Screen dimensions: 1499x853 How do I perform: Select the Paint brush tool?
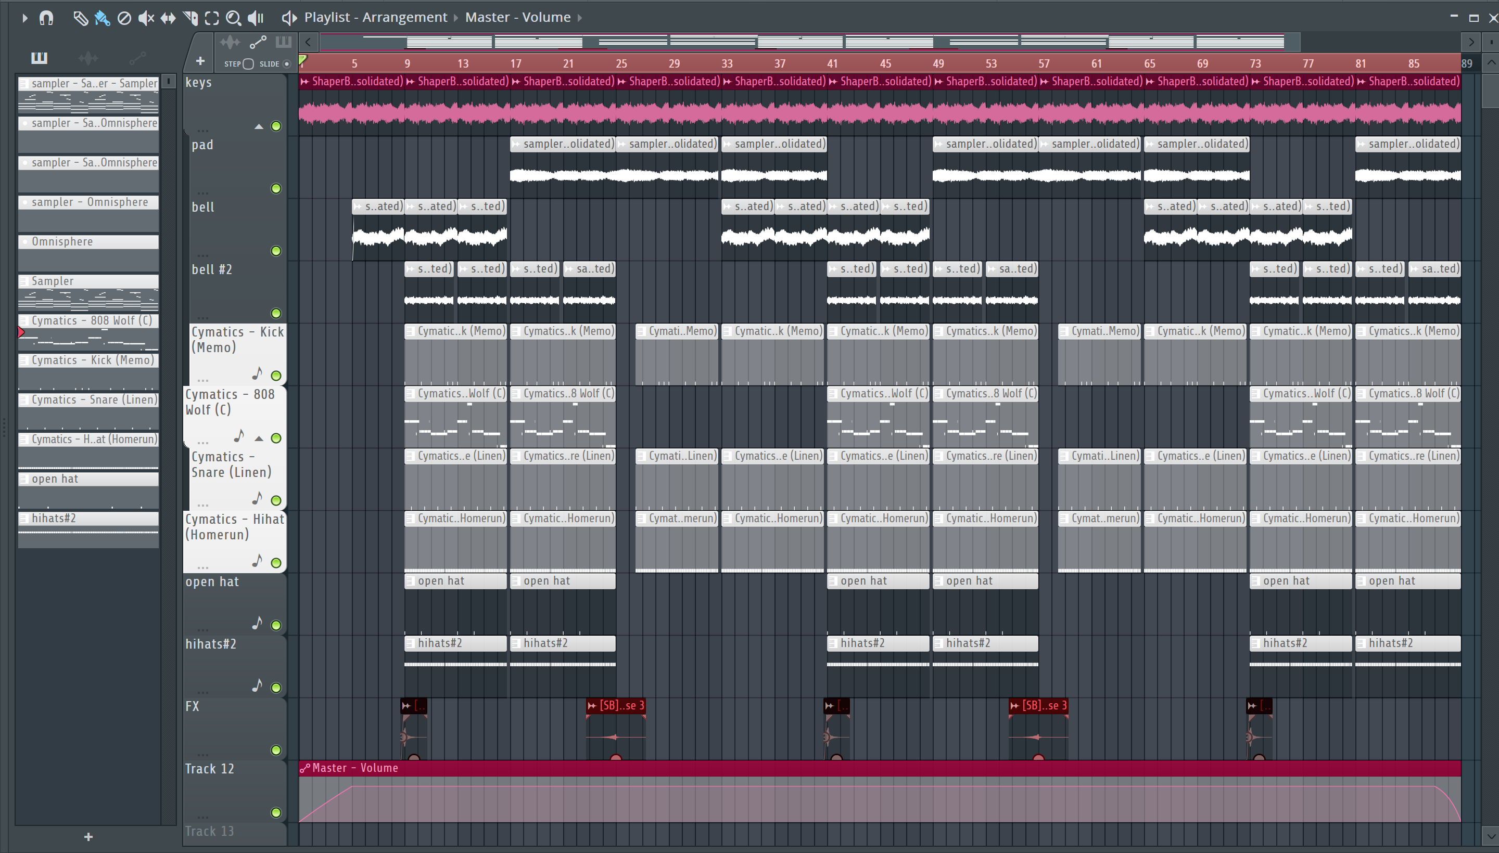coord(102,18)
